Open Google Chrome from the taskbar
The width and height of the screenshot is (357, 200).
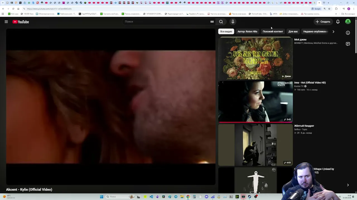[x=188, y=197]
